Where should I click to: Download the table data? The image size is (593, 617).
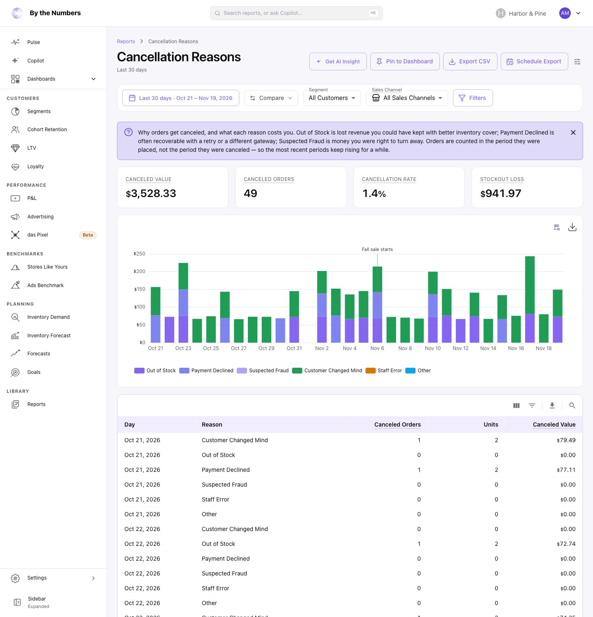(x=552, y=406)
